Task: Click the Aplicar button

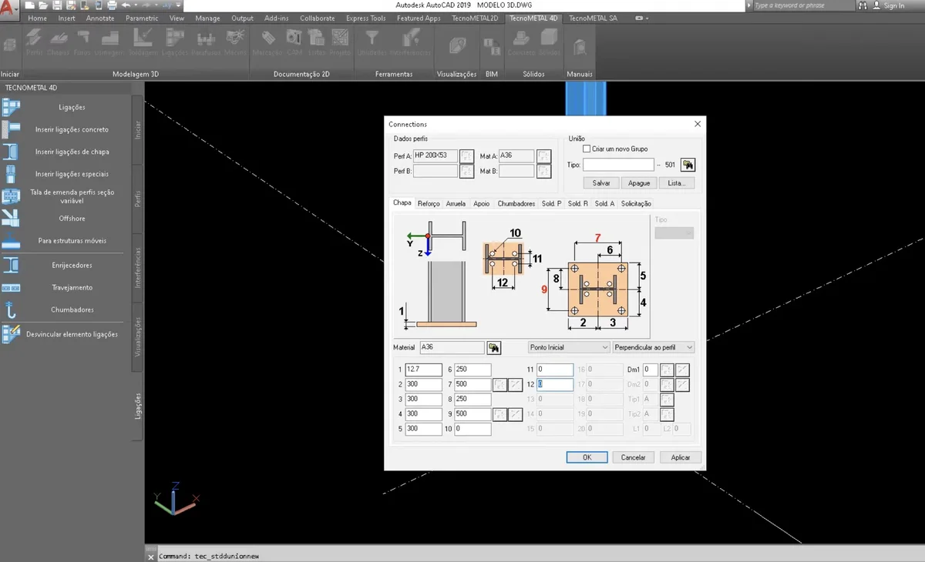Action: point(680,457)
